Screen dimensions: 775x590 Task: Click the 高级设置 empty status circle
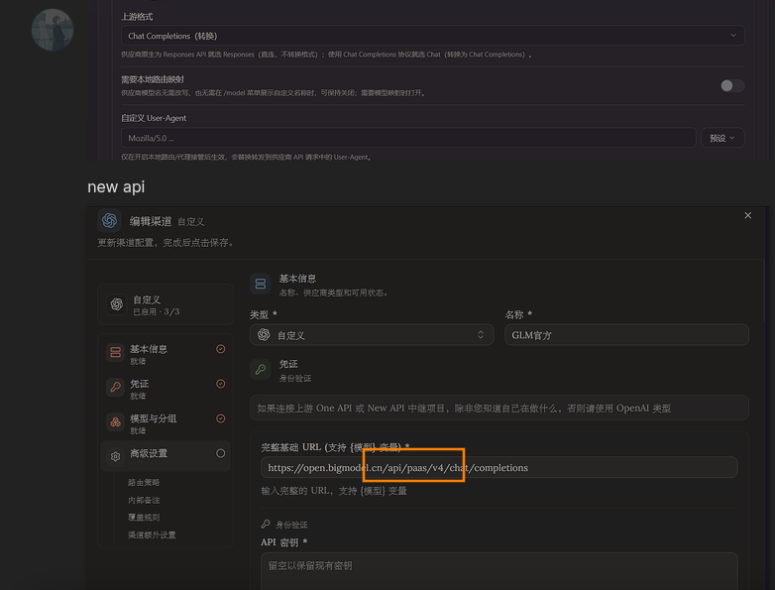pos(221,453)
